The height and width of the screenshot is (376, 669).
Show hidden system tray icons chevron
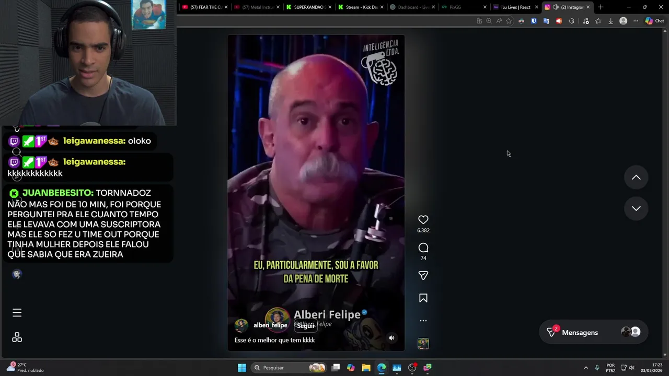pyautogui.click(x=586, y=368)
